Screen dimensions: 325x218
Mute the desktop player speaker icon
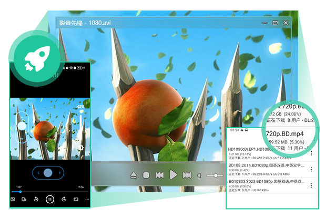point(199,175)
